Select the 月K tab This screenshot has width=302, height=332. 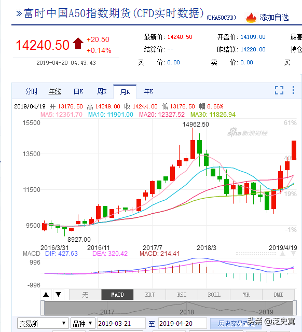125,92
